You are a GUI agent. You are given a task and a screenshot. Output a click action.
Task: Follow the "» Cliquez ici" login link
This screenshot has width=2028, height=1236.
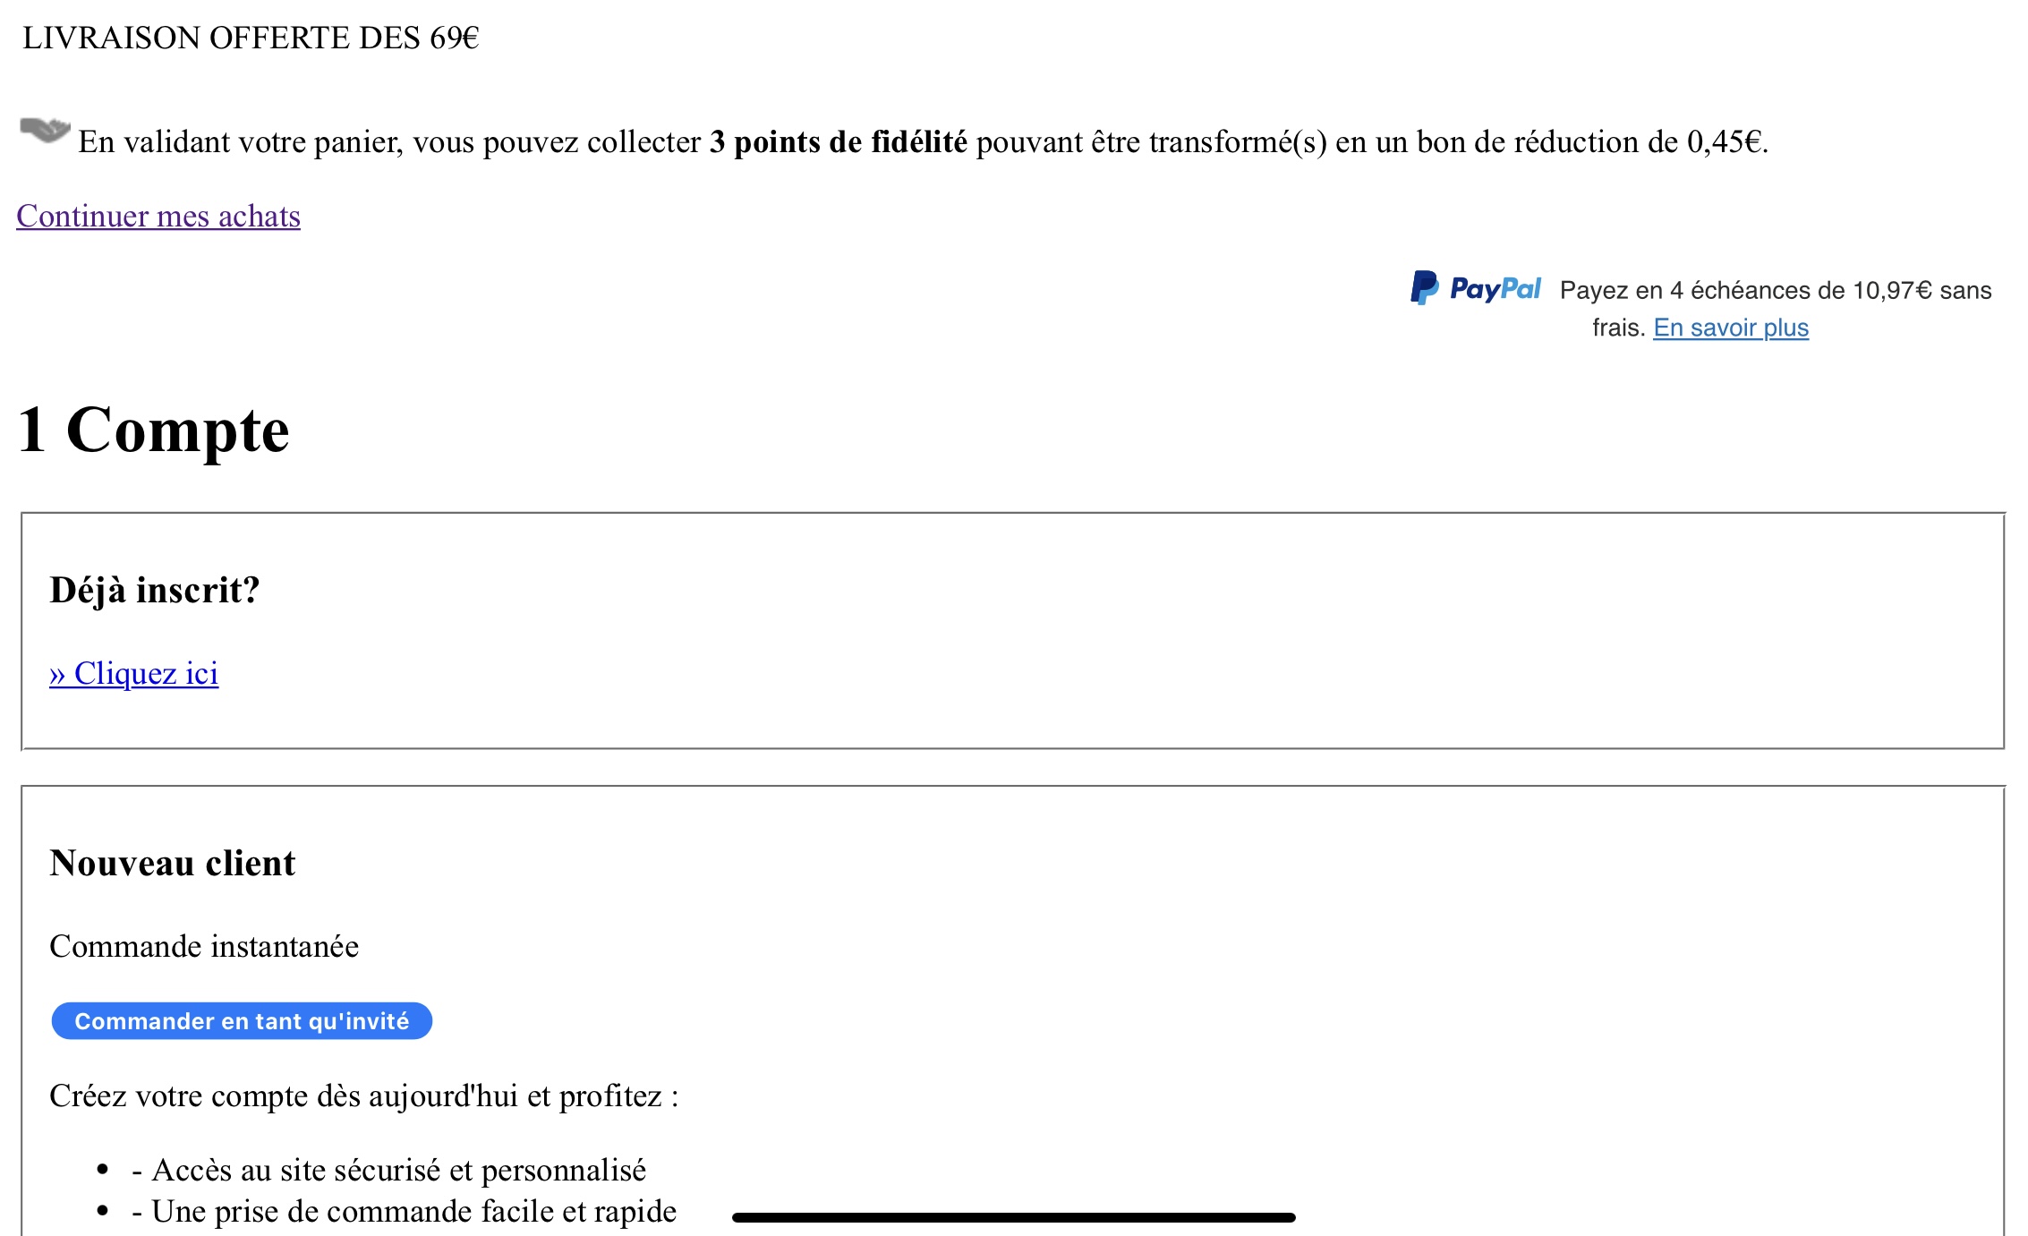pos(134,674)
